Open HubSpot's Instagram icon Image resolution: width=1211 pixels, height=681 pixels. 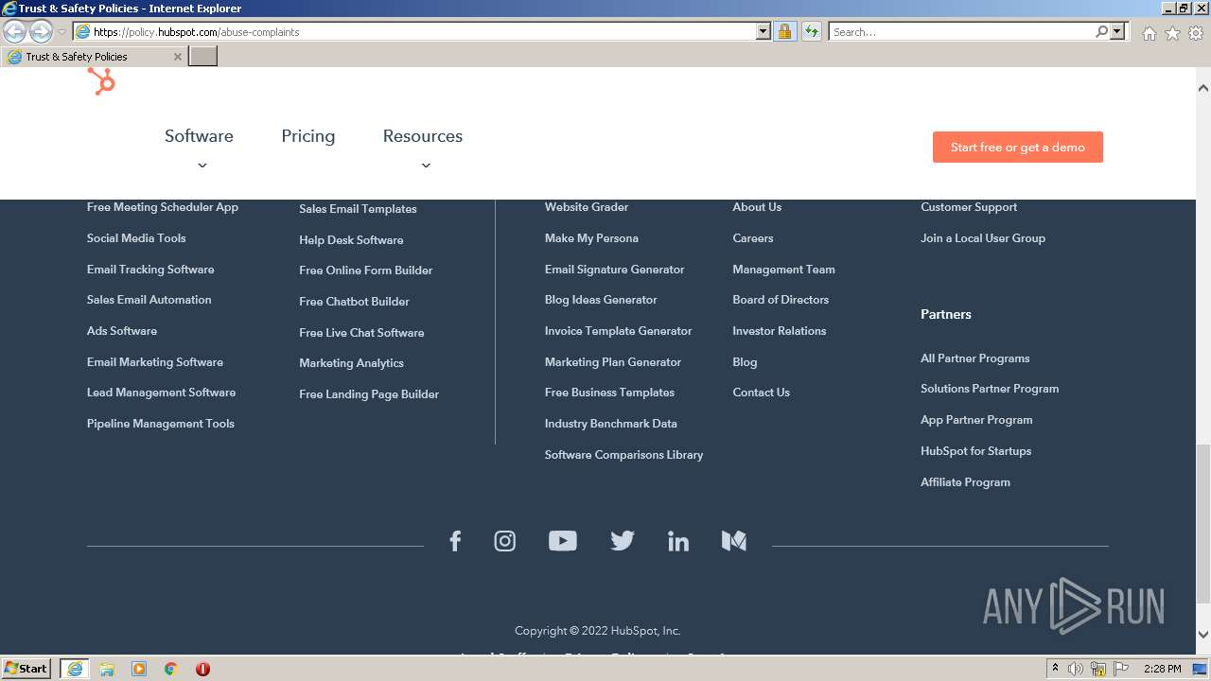click(x=505, y=541)
